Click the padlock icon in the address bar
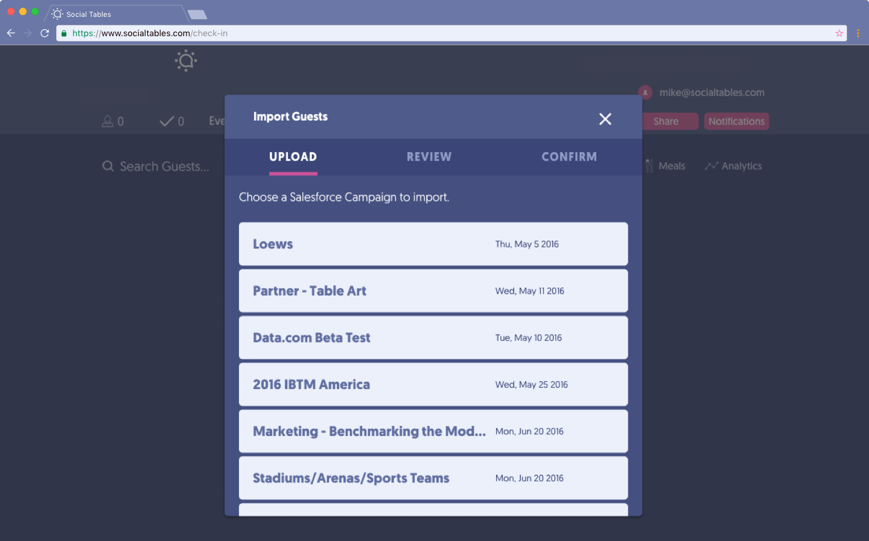The width and height of the screenshot is (869, 541). 64,33
